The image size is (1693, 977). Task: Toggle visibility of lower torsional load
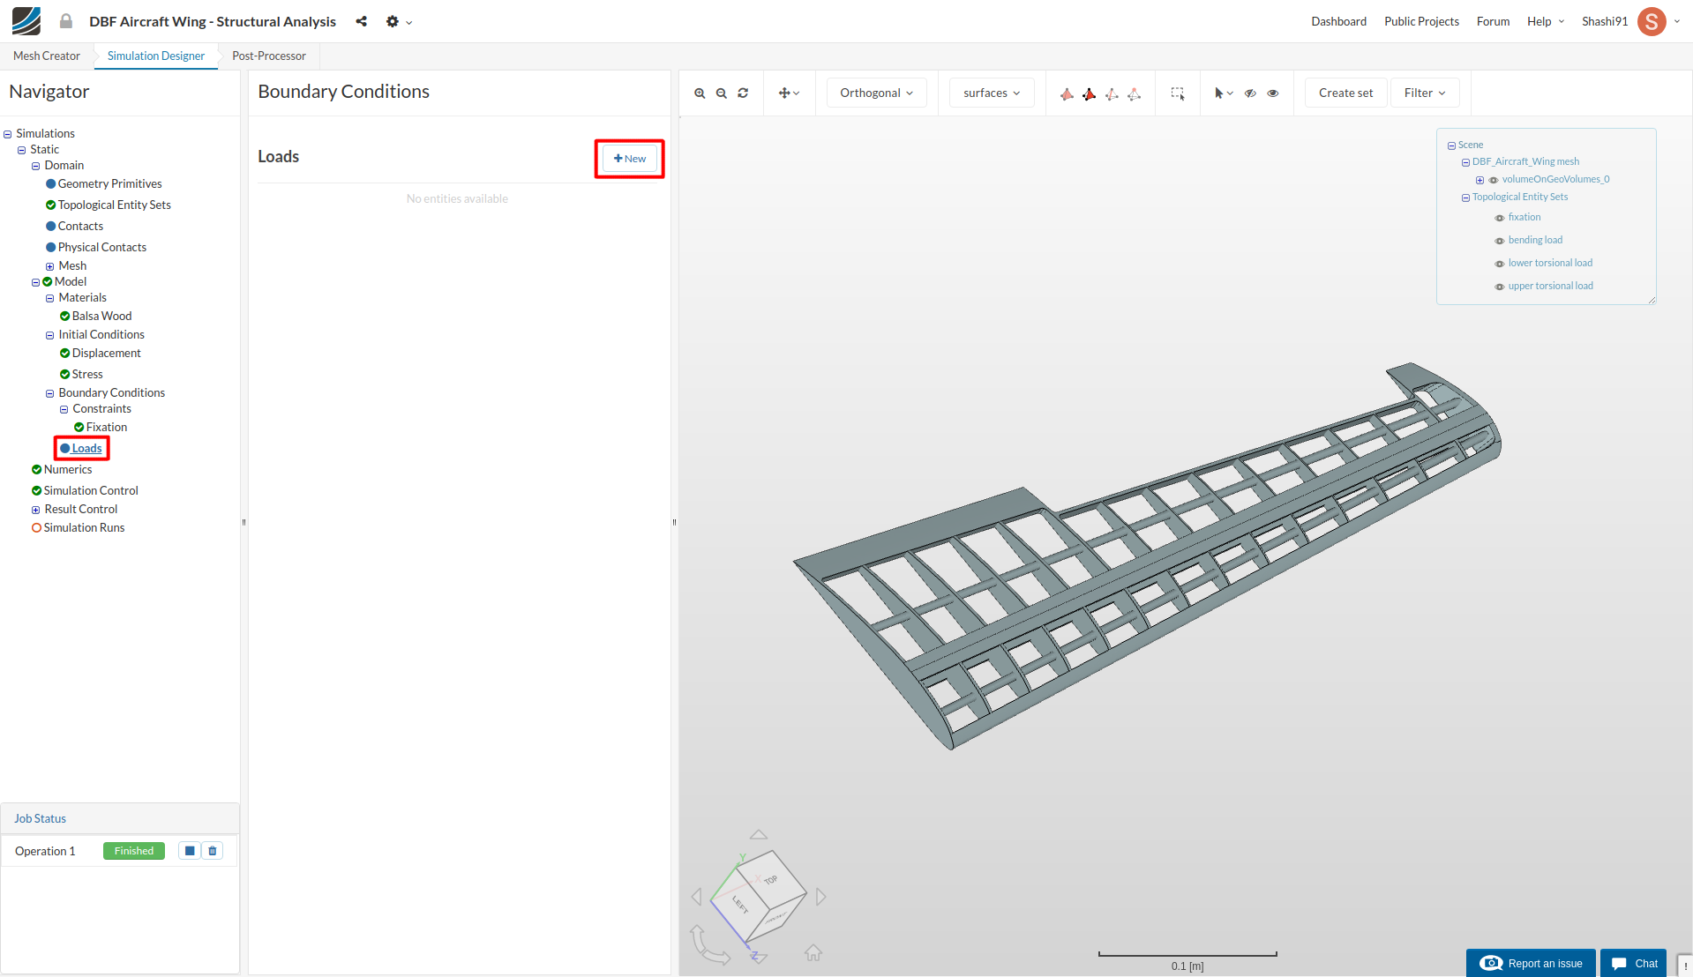[x=1500, y=264]
